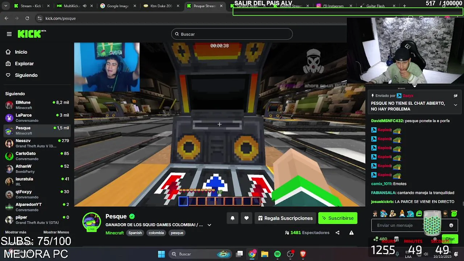Open the chat emoji picker smiley

tap(451, 225)
